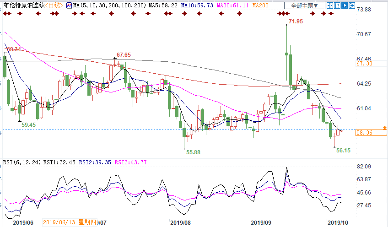388x227 pixels.
Task: Click the 27.45 RSI axis label
Action: click(364, 205)
